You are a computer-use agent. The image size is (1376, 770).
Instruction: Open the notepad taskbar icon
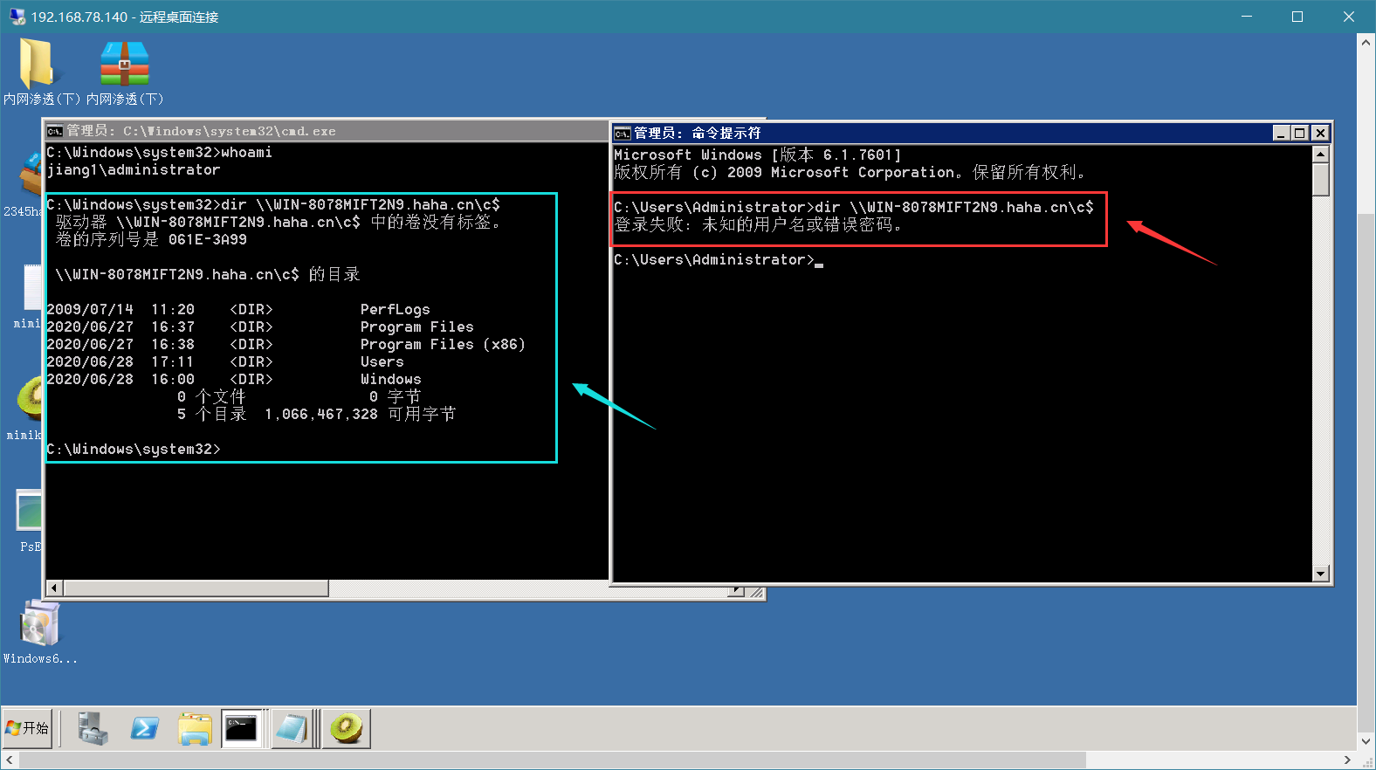(292, 728)
